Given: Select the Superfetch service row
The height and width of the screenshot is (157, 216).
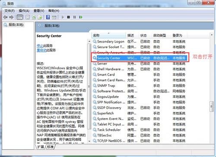Looking at the screenshot, I should tap(140, 113).
